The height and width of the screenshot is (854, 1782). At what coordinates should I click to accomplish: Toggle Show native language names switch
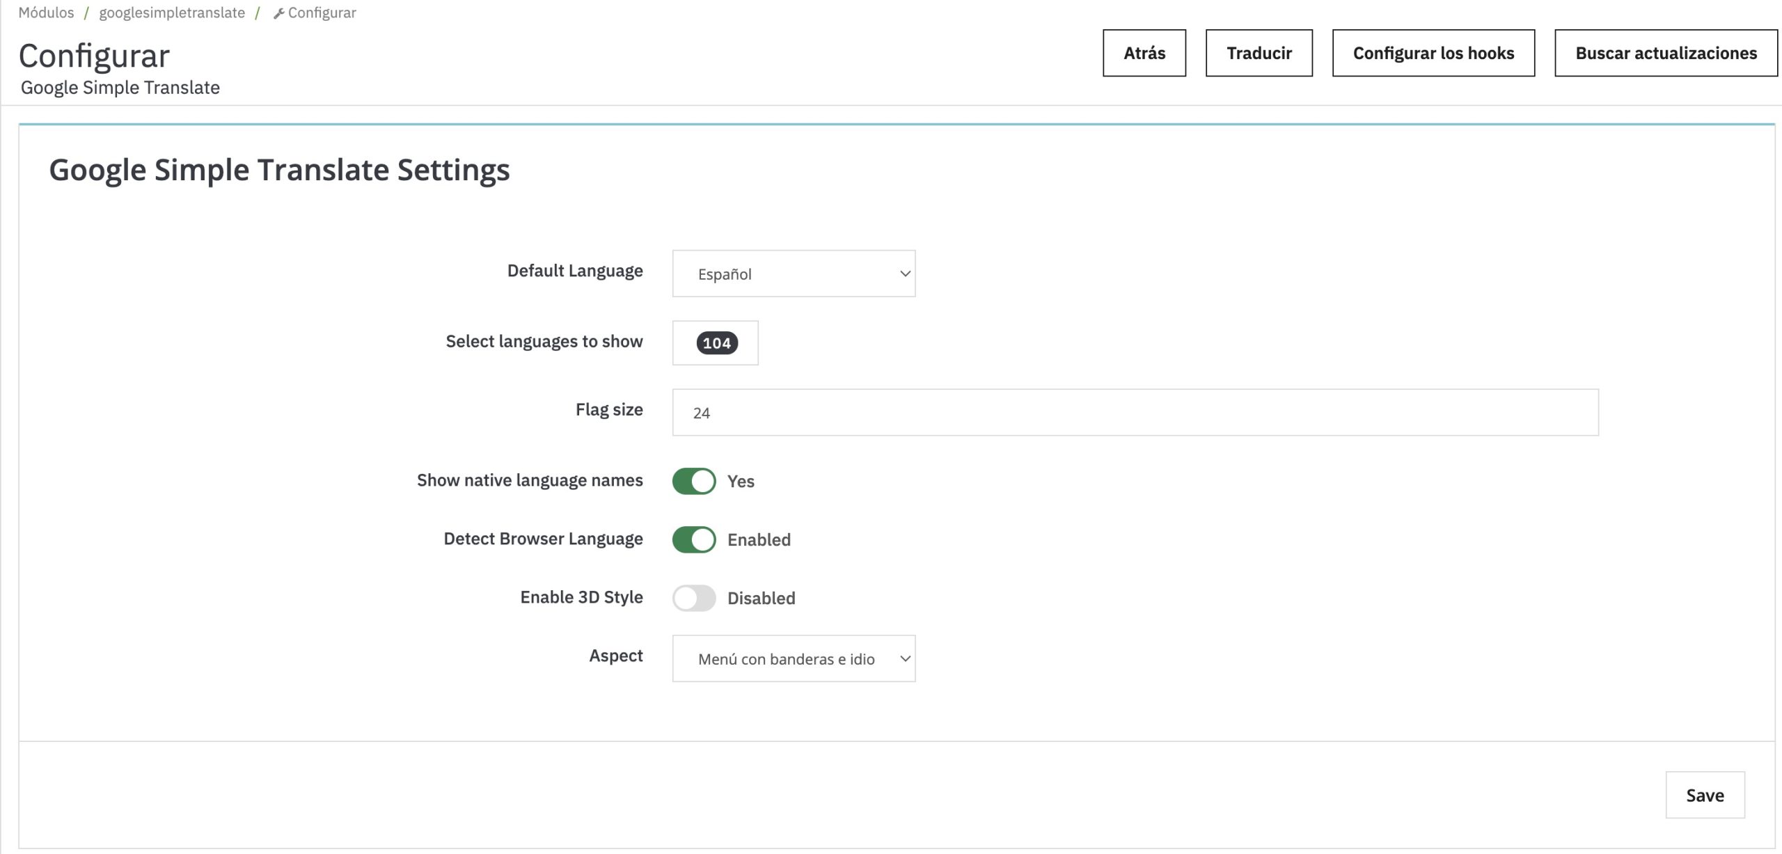point(694,481)
